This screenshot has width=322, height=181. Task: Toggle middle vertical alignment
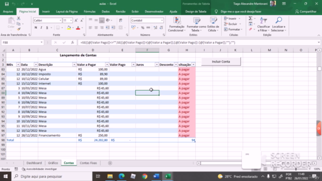96,20
